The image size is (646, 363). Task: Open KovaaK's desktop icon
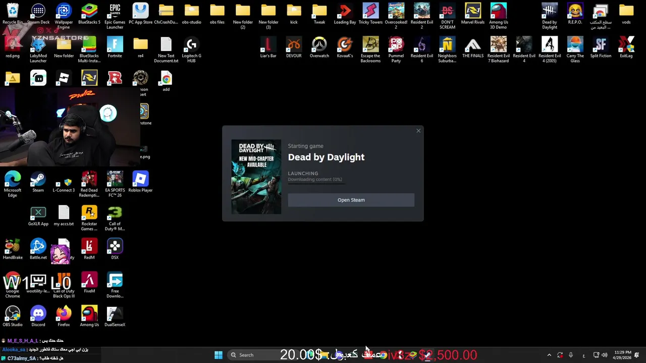(345, 47)
